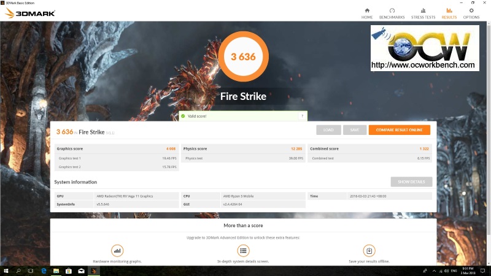Open taskbar search
This screenshot has width=491, height=276.
click(18, 271)
